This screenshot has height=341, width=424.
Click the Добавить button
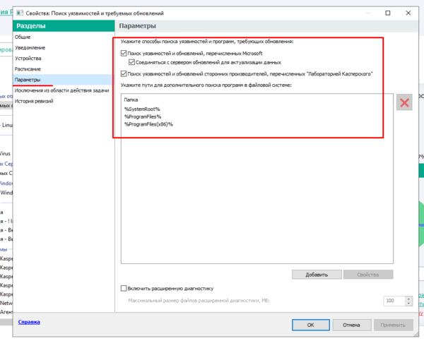point(317,275)
